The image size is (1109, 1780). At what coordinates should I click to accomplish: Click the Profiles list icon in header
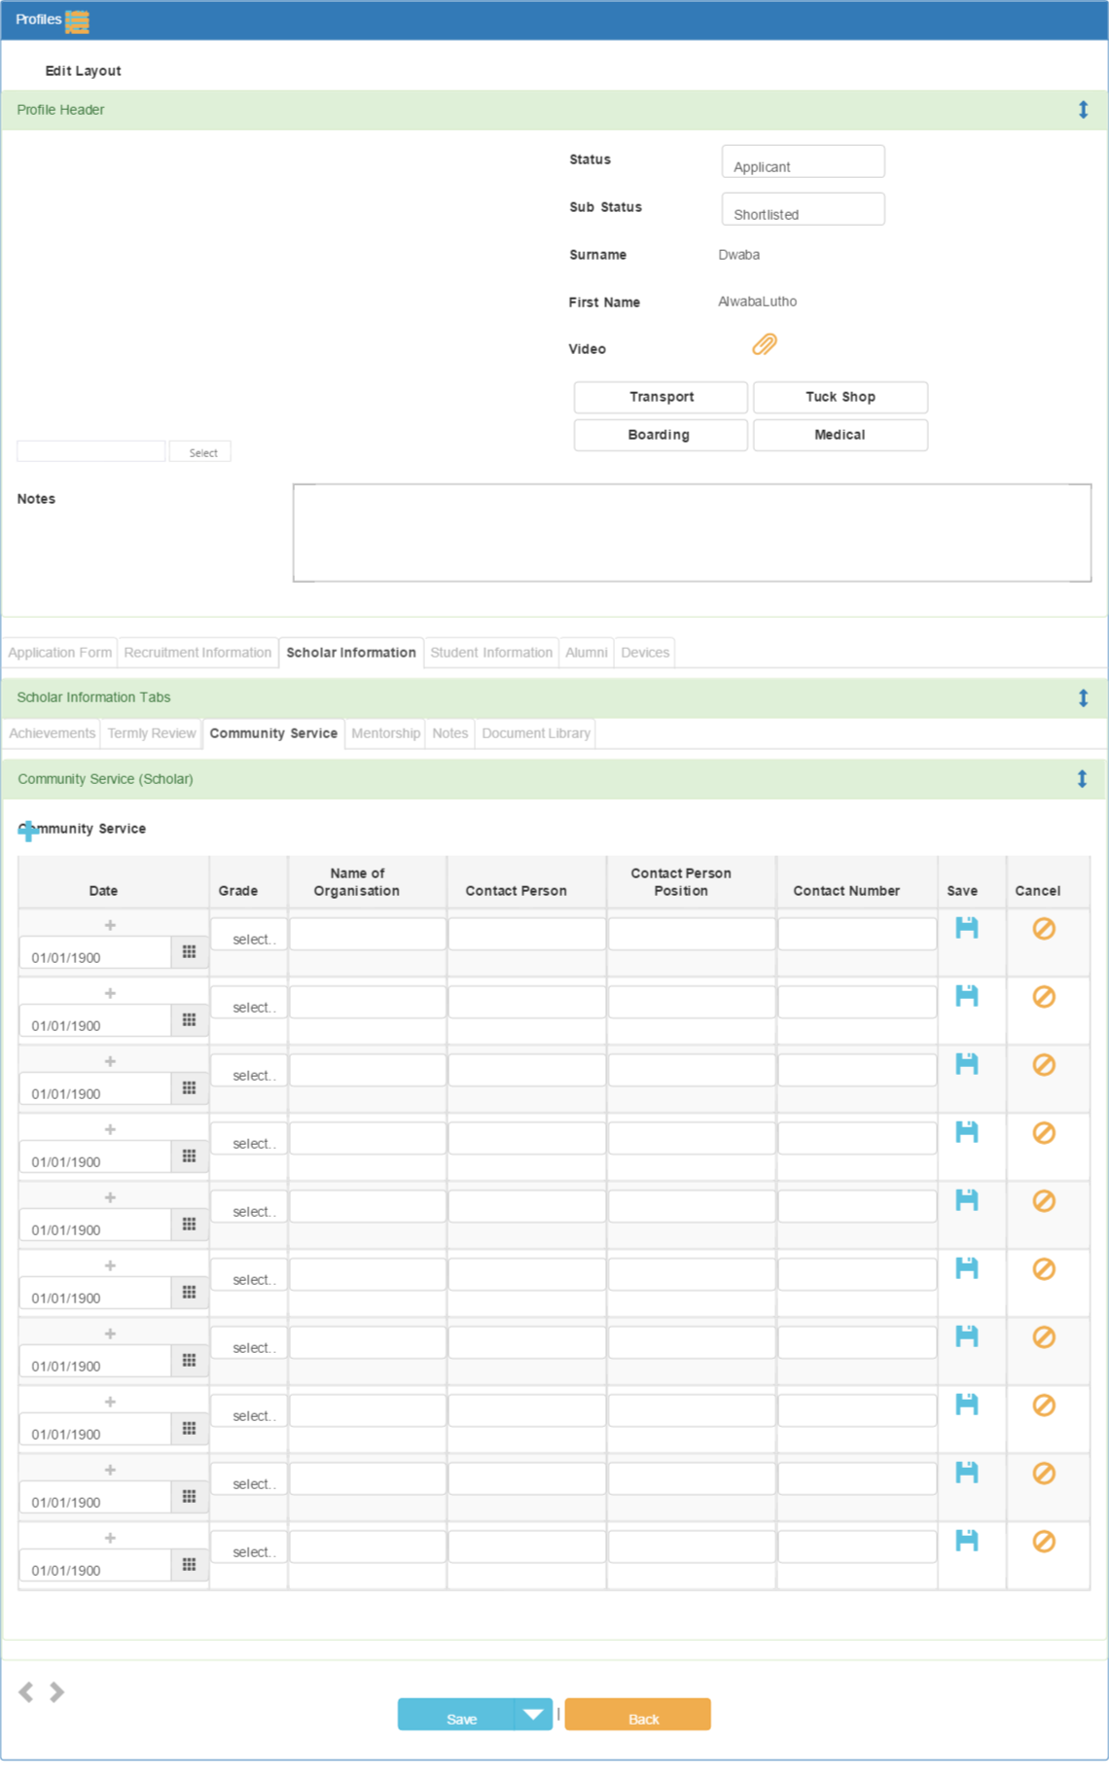[x=77, y=20]
